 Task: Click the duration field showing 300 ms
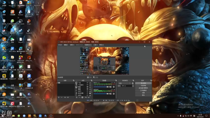click(x=127, y=86)
